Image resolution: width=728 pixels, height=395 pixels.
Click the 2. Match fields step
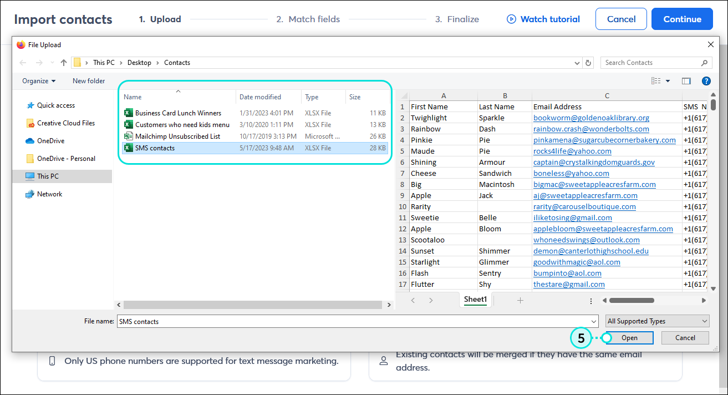308,19
